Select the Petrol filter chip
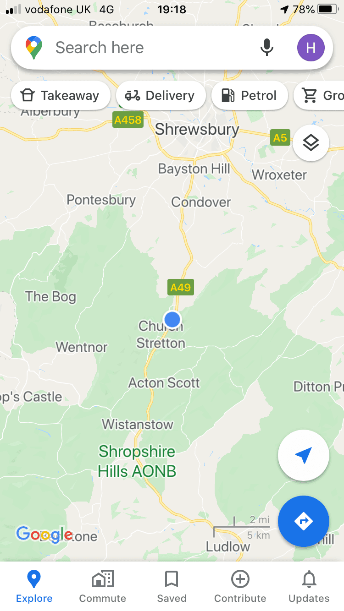This screenshot has width=344, height=611. (x=250, y=95)
